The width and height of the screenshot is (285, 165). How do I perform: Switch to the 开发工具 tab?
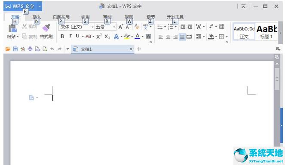pyautogui.click(x=175, y=17)
